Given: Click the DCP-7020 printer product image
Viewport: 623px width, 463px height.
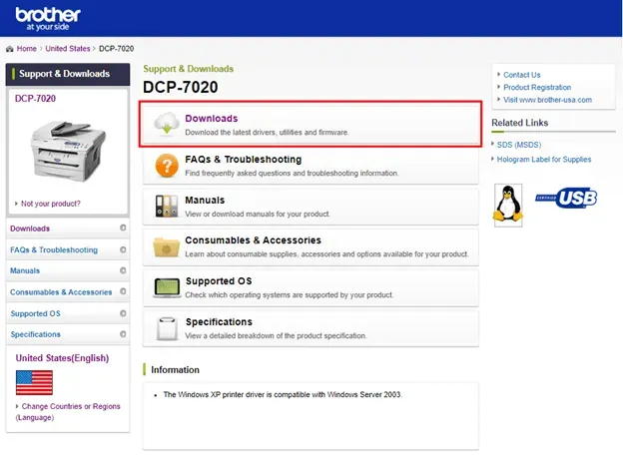Looking at the screenshot, I should [68, 151].
